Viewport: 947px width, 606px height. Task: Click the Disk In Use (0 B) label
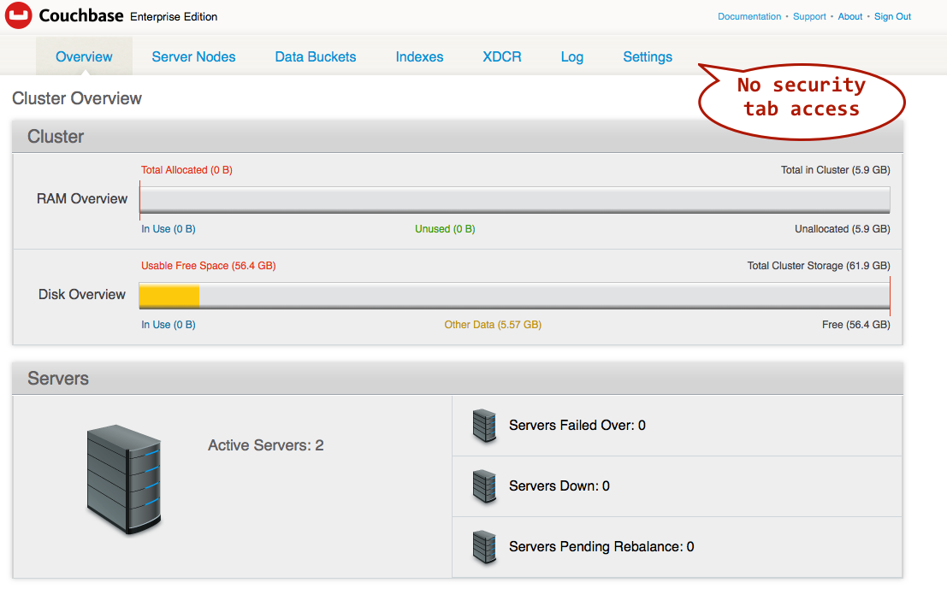[169, 325]
